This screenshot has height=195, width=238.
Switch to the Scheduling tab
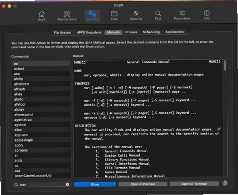click(151, 32)
